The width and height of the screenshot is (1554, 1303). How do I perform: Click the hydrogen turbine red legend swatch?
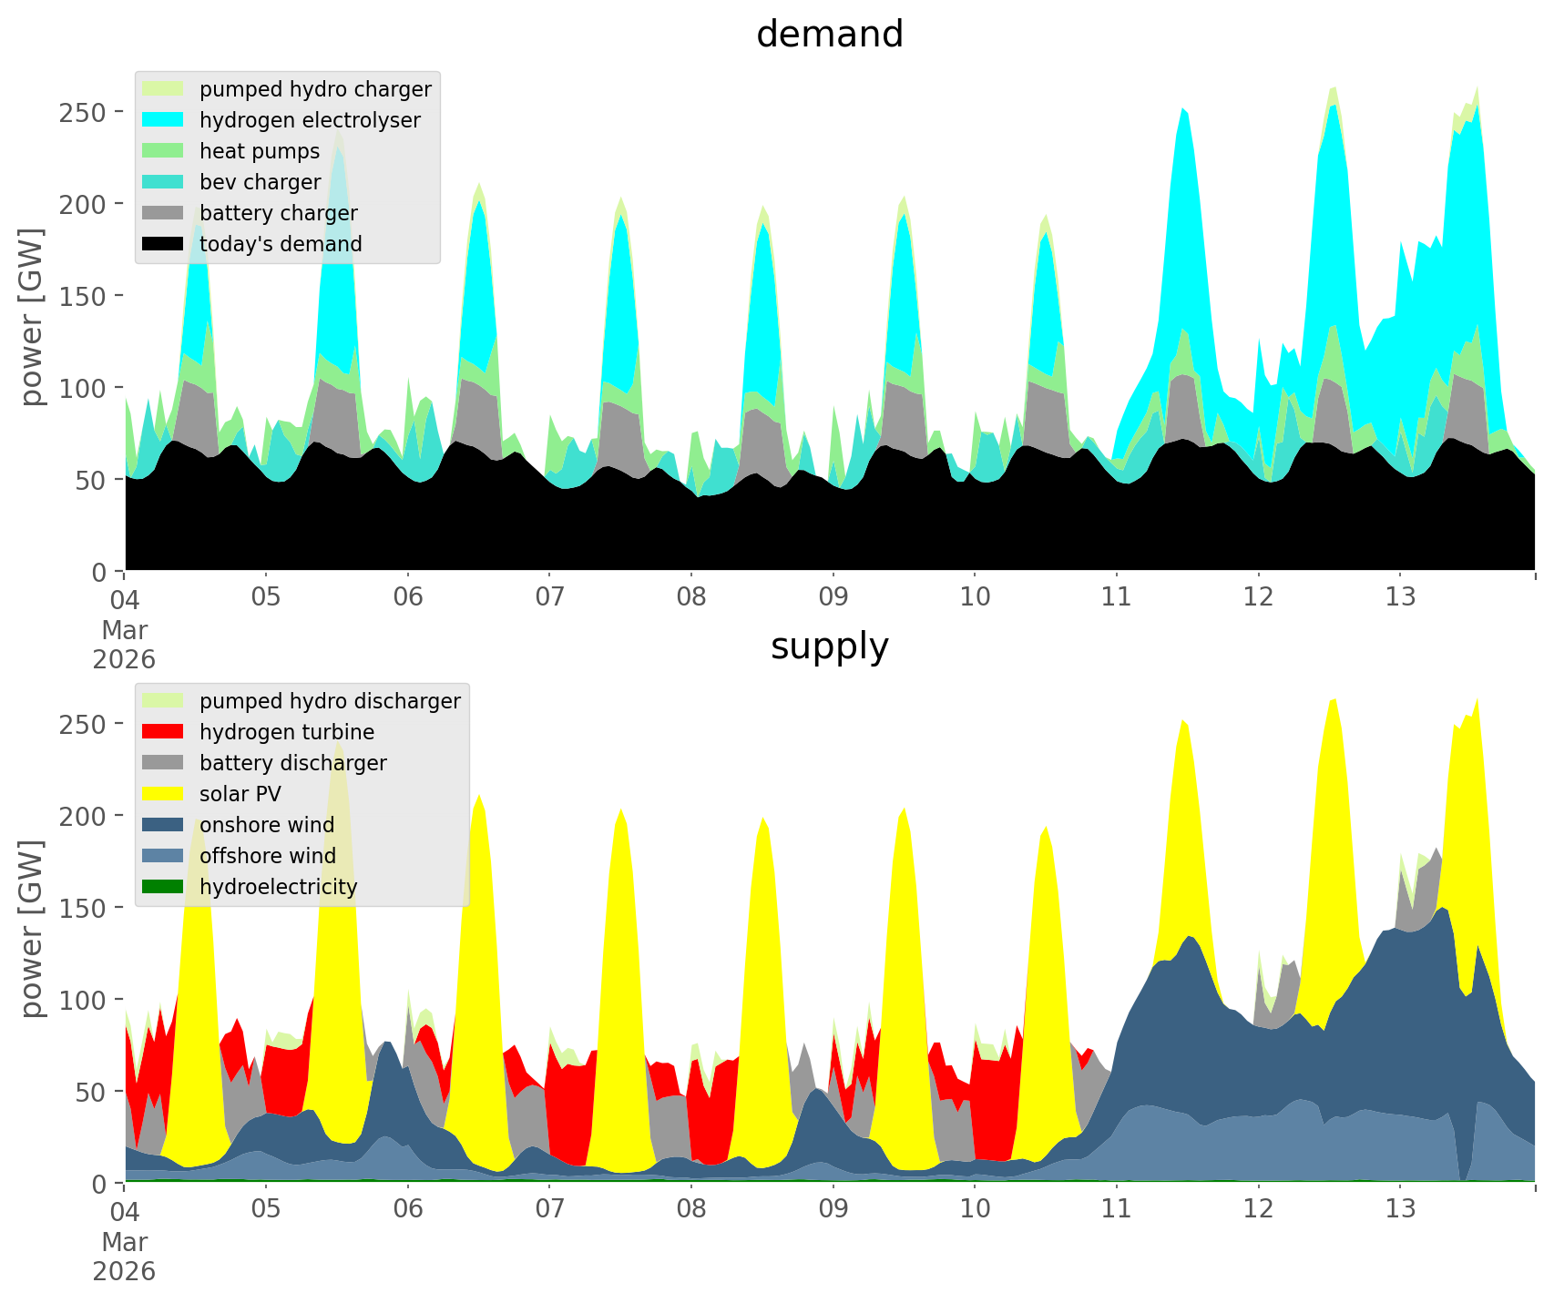(x=163, y=732)
